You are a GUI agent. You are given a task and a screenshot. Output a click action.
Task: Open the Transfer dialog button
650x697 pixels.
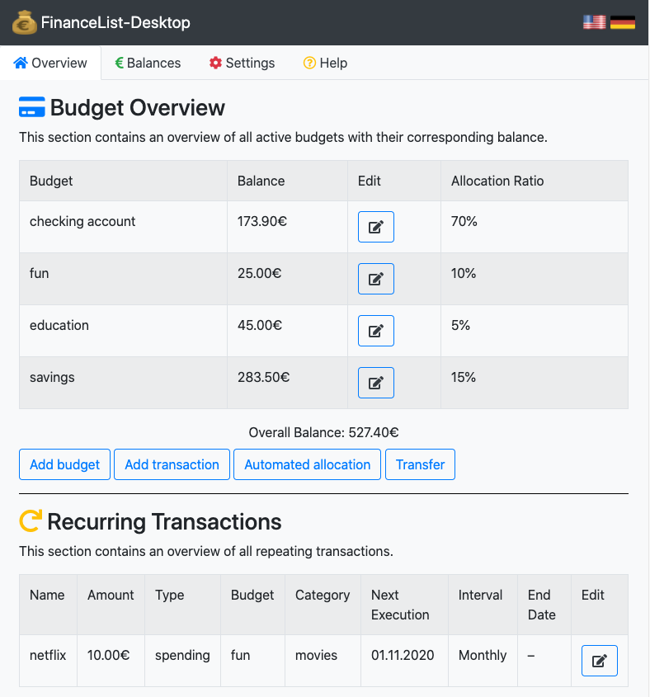[x=420, y=464]
